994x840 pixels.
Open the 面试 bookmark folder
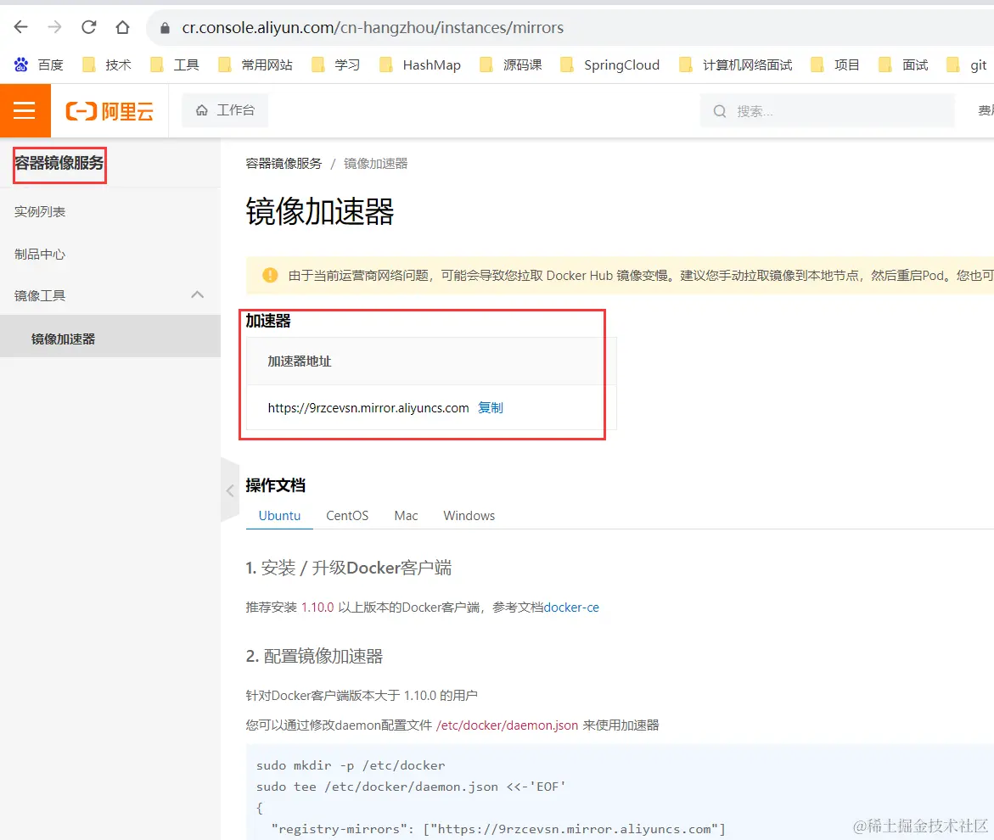click(x=903, y=64)
